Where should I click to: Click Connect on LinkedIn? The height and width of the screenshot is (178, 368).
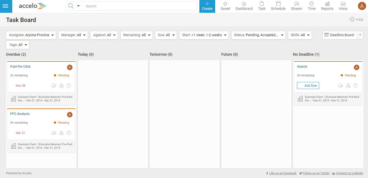tap(350, 173)
